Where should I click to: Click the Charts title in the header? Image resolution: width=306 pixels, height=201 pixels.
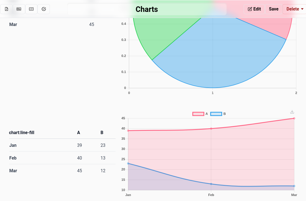point(147,9)
